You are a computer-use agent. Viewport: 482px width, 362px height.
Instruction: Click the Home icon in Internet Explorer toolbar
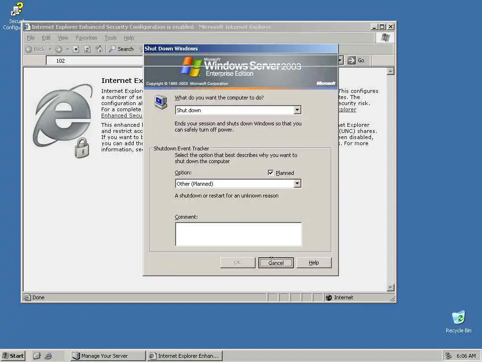[99, 49]
